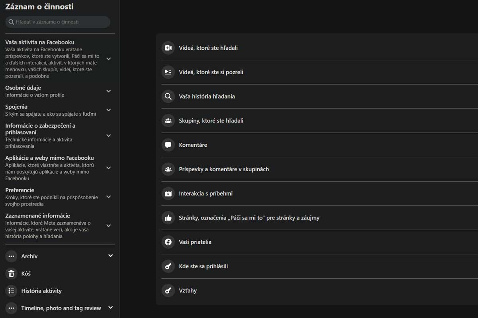This screenshot has height=318, width=478.
Task: Select Timeline, photo and tag review label
Action: (x=61, y=308)
